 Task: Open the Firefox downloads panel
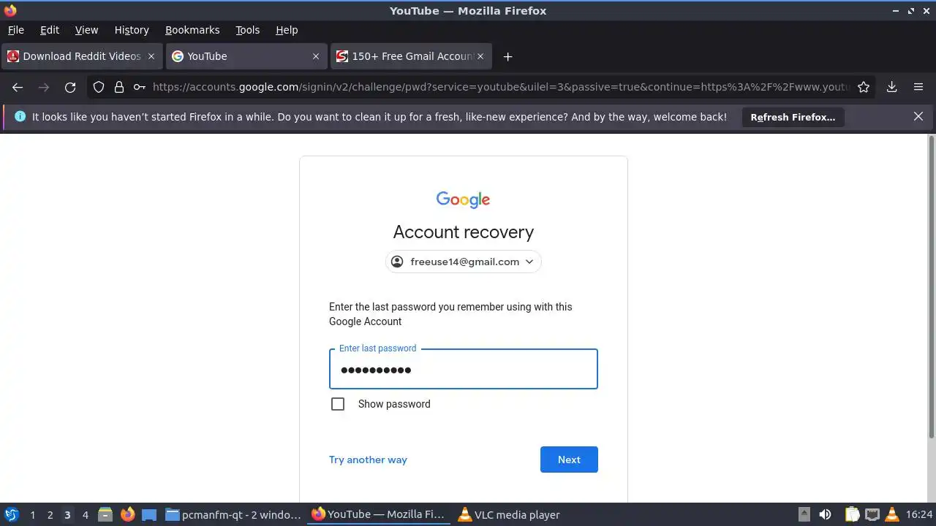(x=892, y=87)
